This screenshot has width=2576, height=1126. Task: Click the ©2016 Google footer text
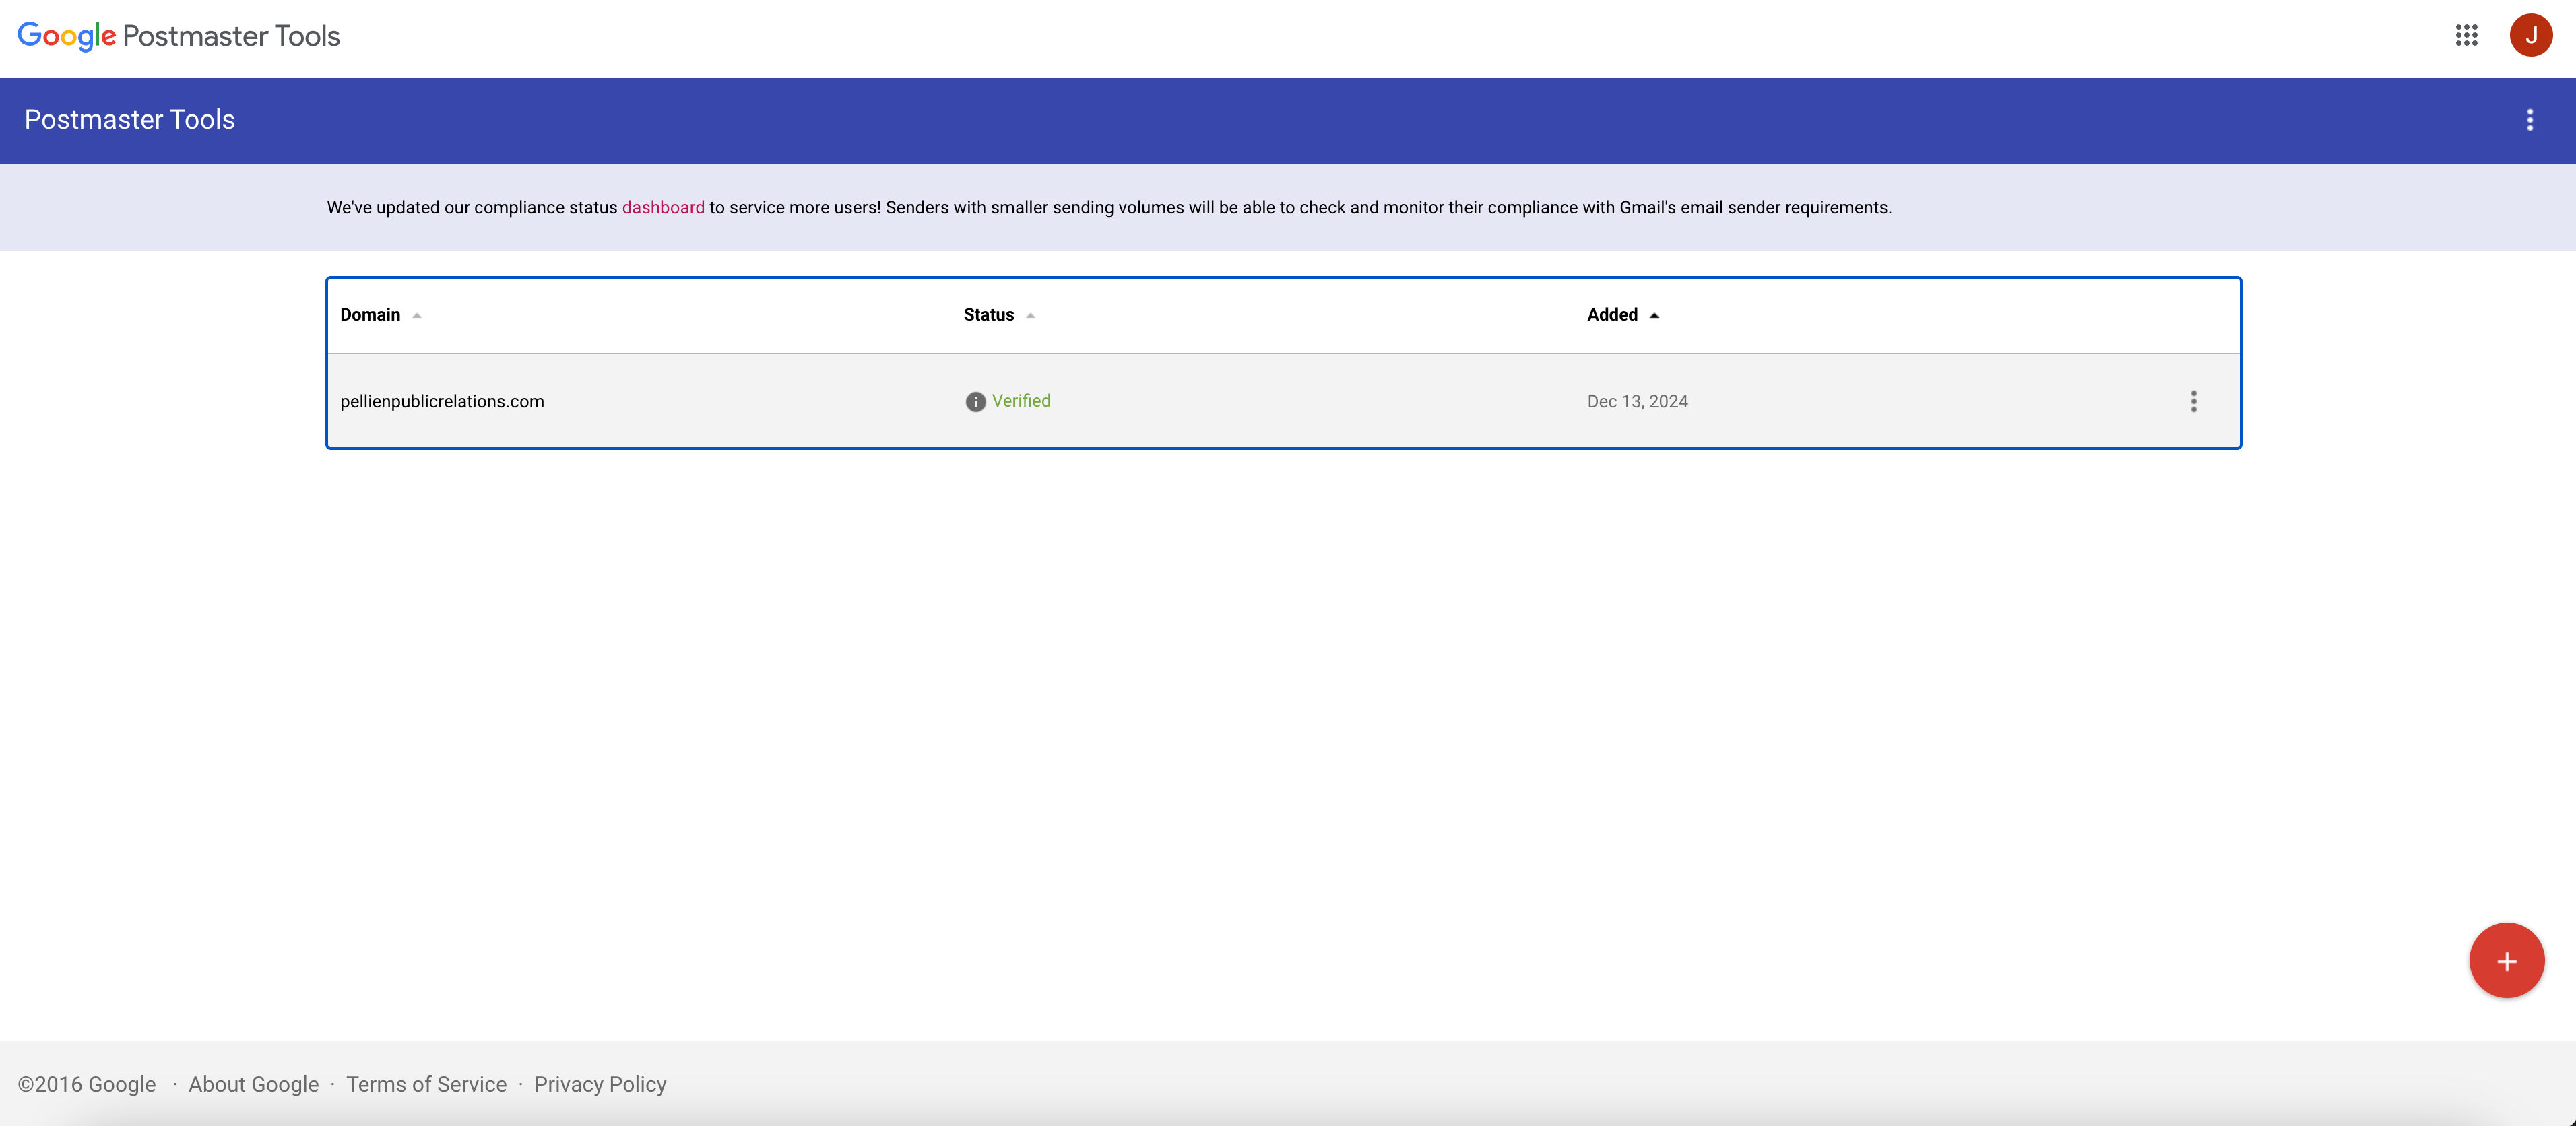pos(87,1084)
